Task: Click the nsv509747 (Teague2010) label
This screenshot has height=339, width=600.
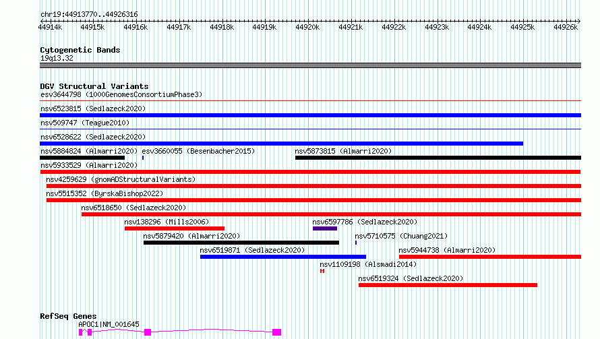Action: click(85, 123)
